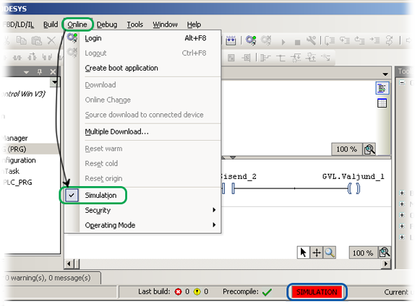Switch to textual declaration view icon

point(382,88)
